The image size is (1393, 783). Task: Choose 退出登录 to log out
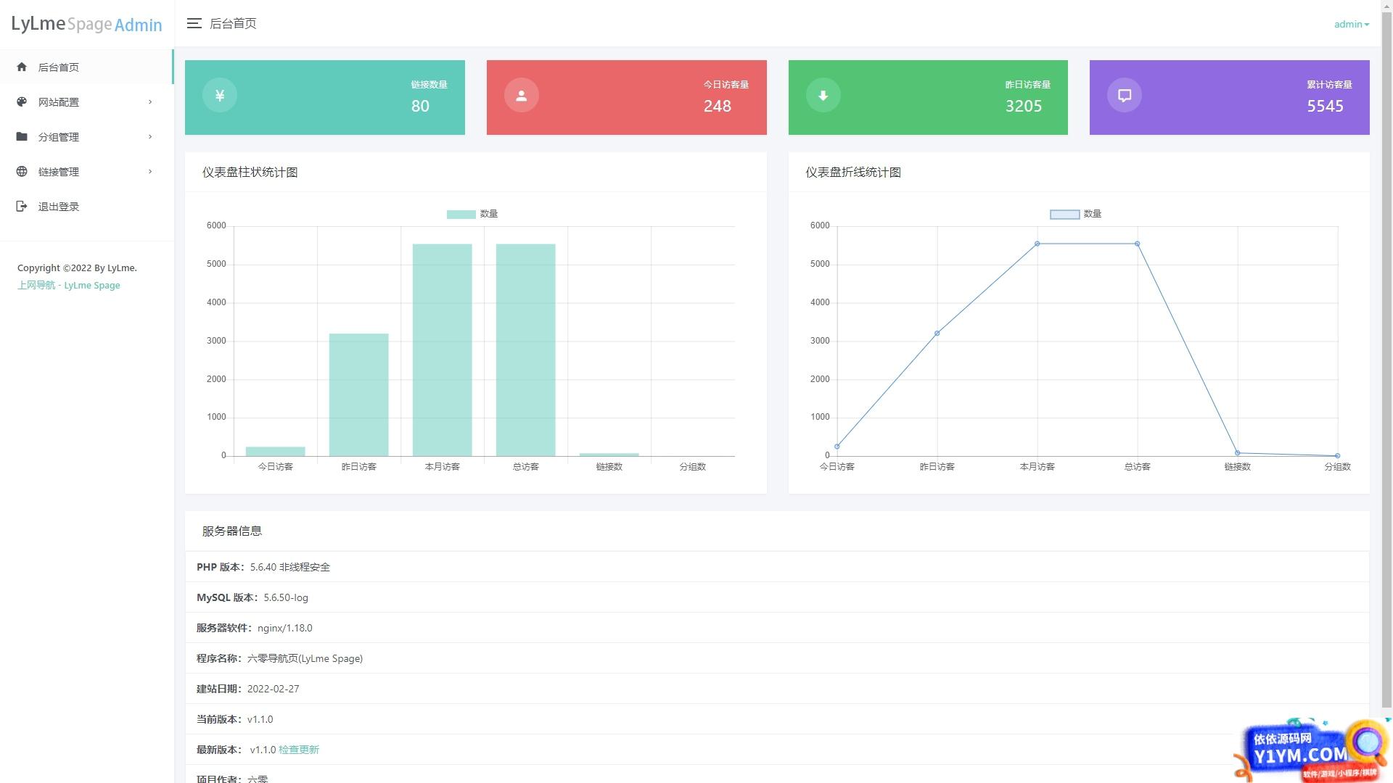point(86,206)
